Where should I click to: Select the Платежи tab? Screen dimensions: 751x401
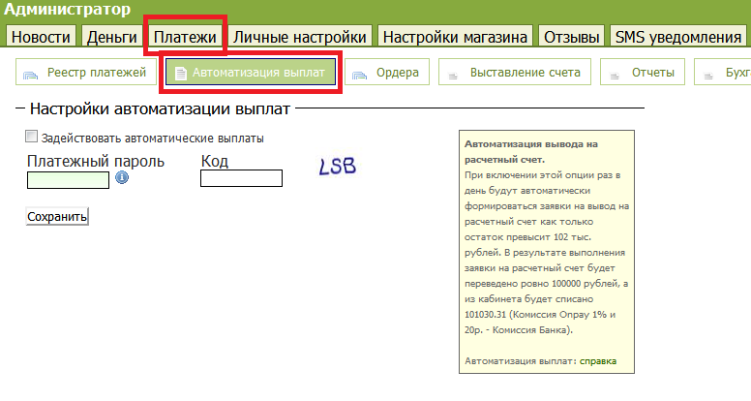tap(184, 37)
